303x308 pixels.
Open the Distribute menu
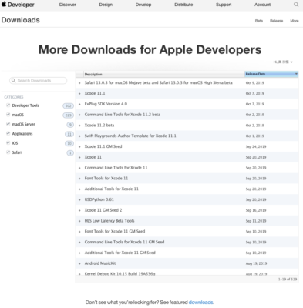(183, 5)
